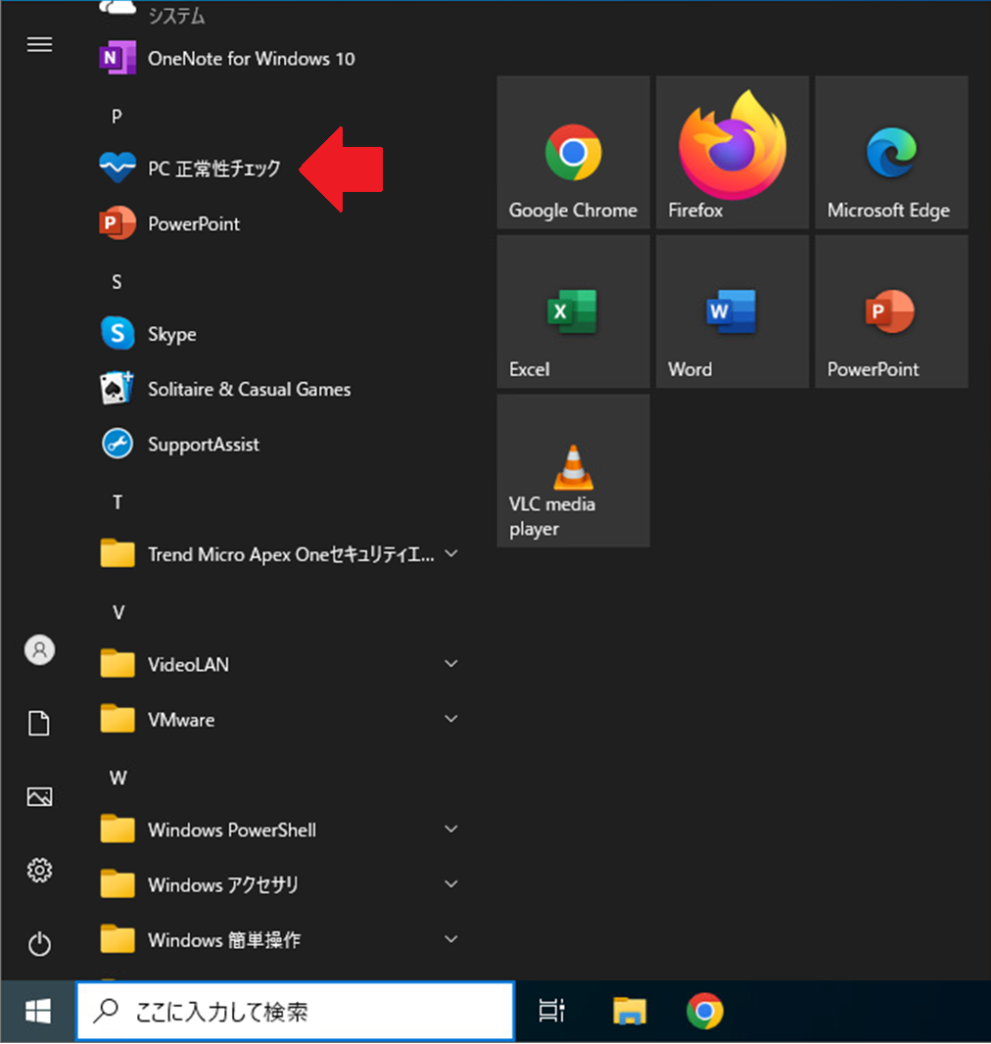991x1044 pixels.
Task: Expand the VideoLAN folder chevron
Action: tap(451, 664)
